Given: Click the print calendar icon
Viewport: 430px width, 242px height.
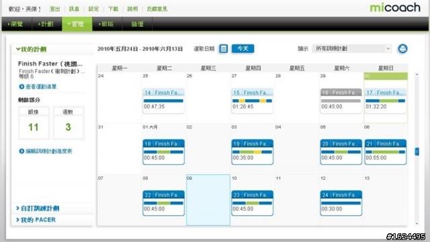Looking at the screenshot, I should (x=402, y=49).
